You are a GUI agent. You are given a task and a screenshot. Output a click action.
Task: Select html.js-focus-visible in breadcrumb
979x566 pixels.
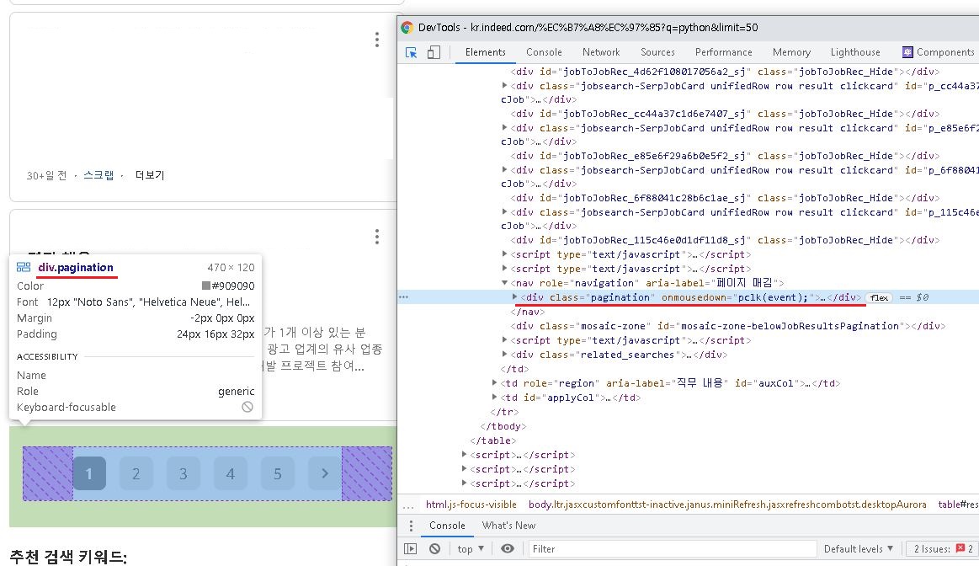pos(471,505)
